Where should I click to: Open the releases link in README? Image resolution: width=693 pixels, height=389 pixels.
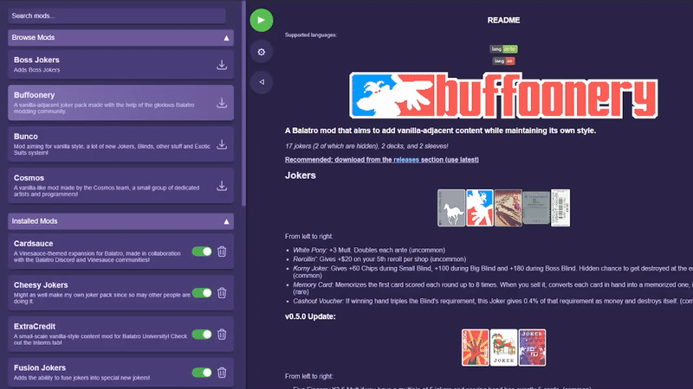pyautogui.click(x=406, y=160)
